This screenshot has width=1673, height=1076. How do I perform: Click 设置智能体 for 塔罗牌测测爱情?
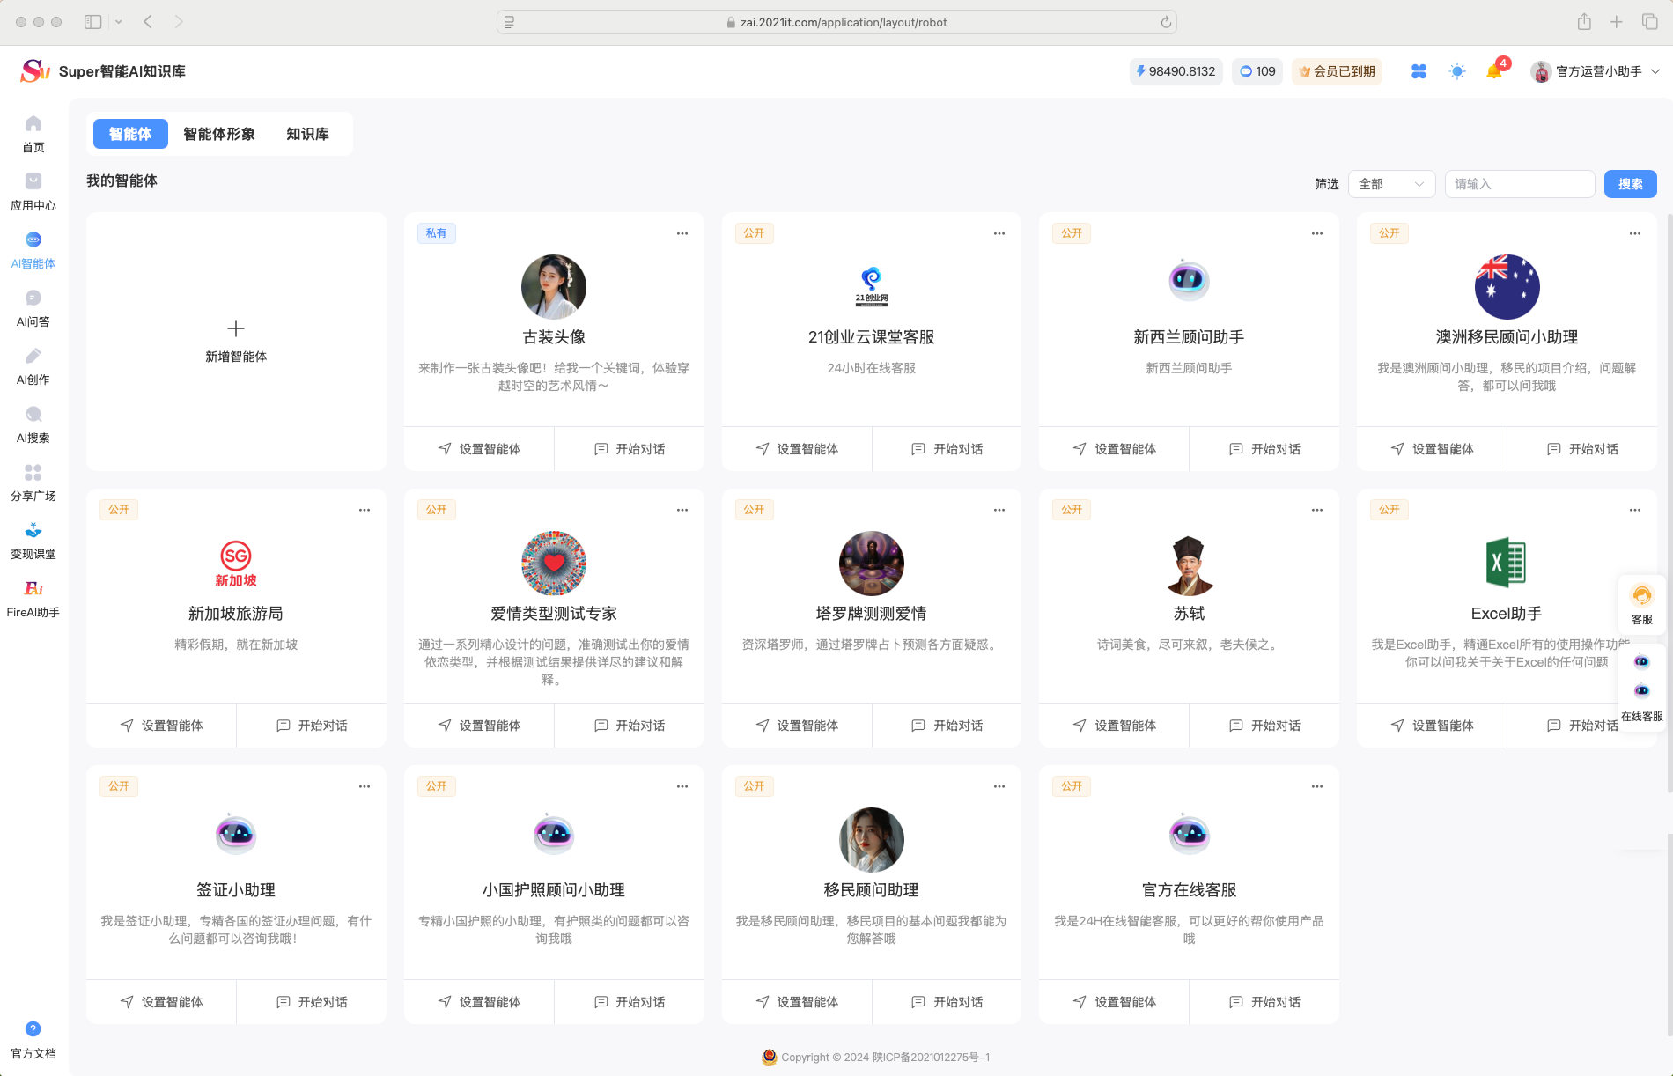797,726
